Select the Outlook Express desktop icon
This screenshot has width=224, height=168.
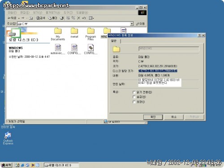pyautogui.click(x=8, y=138)
